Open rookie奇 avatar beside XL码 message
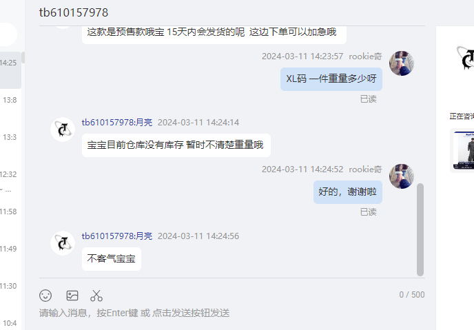 pyautogui.click(x=402, y=63)
